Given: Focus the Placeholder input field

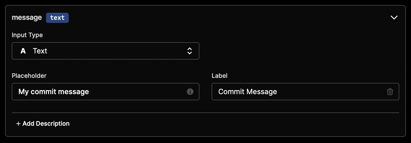Looking at the screenshot, I should 106,92.
